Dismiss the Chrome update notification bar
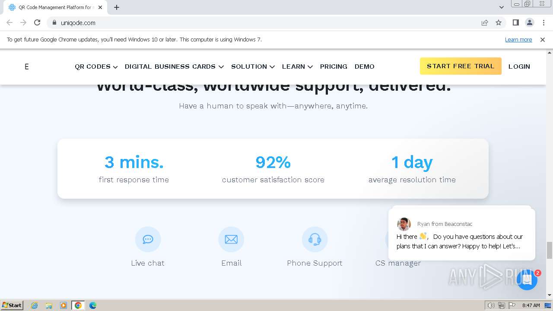553x311 pixels. [x=543, y=39]
